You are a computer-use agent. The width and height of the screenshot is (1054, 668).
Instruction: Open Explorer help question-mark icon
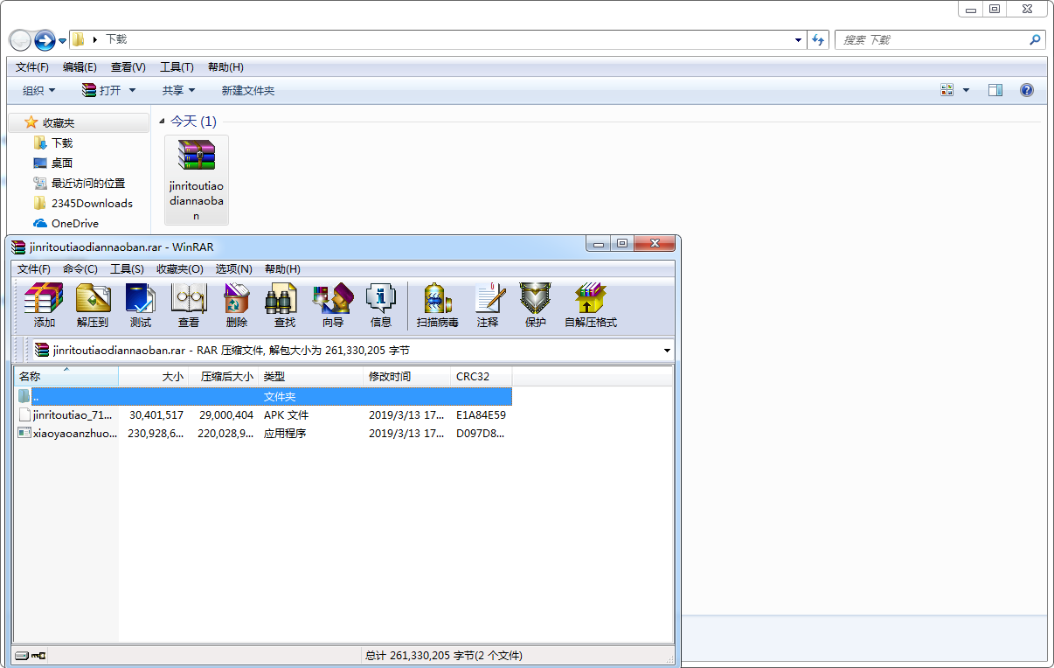[x=1027, y=90]
